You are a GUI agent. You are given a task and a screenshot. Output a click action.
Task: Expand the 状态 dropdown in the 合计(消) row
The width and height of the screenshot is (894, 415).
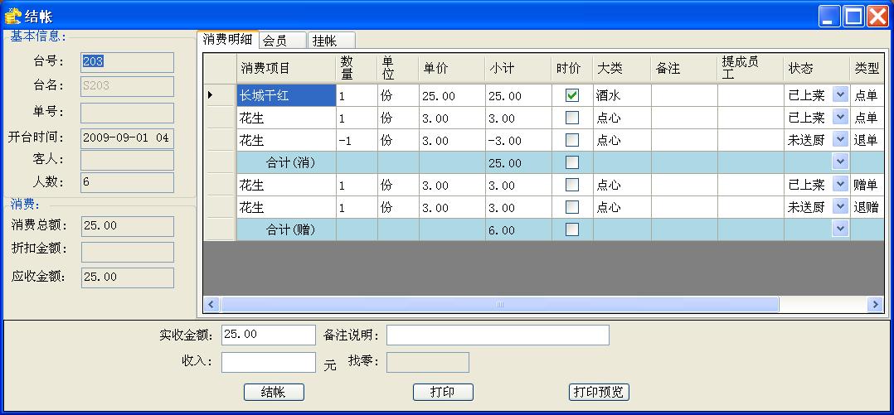click(840, 162)
